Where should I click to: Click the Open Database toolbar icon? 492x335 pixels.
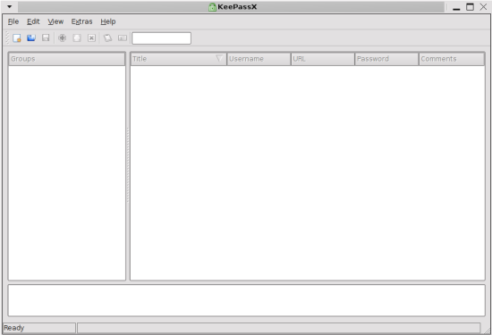point(31,38)
